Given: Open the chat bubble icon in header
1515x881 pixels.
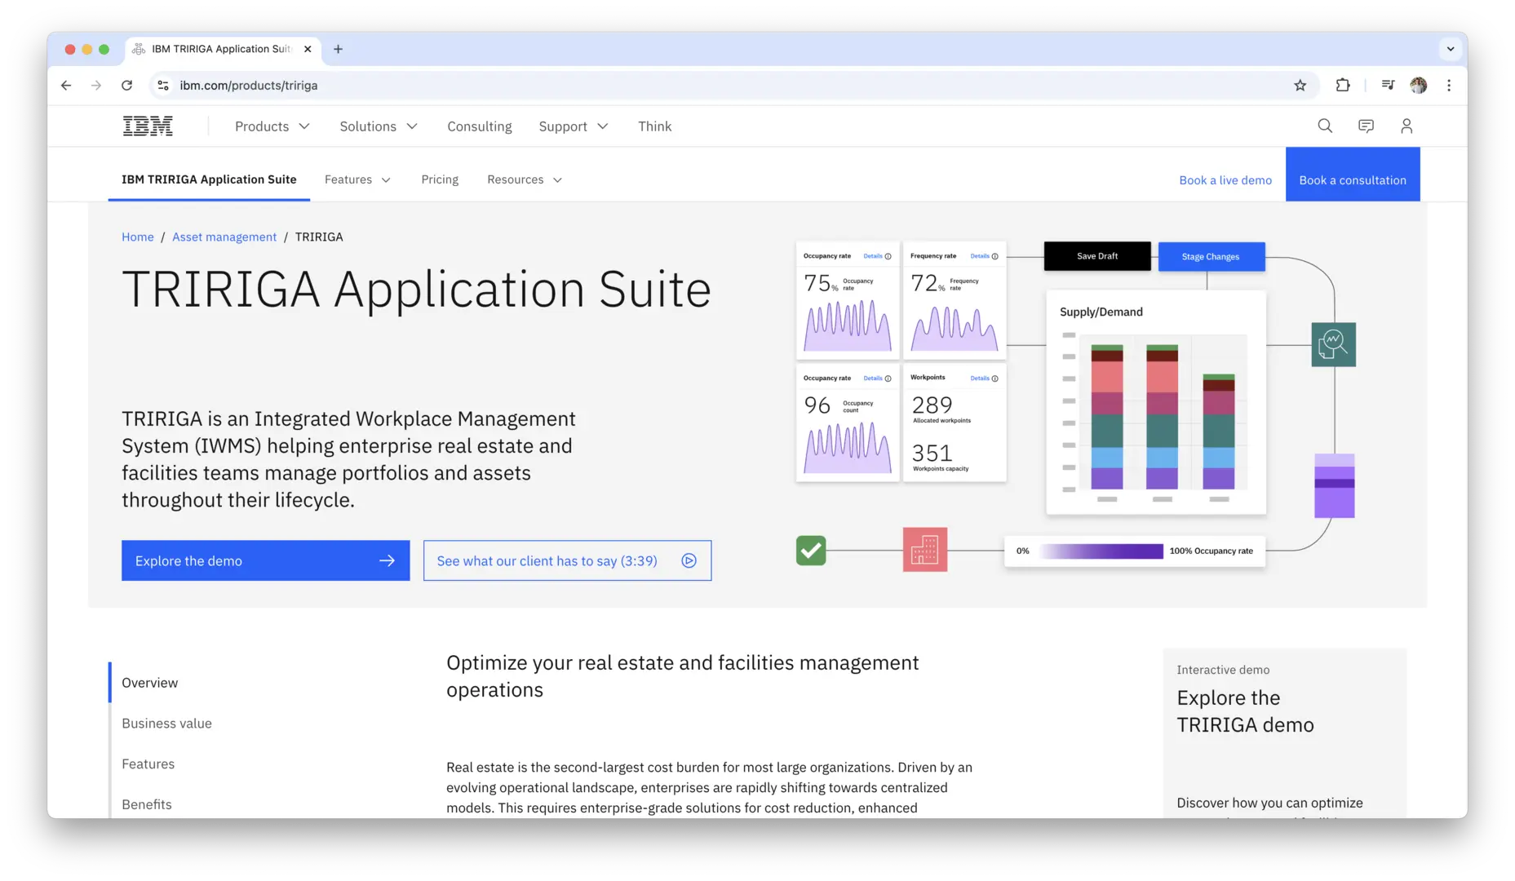Looking at the screenshot, I should pyautogui.click(x=1366, y=126).
